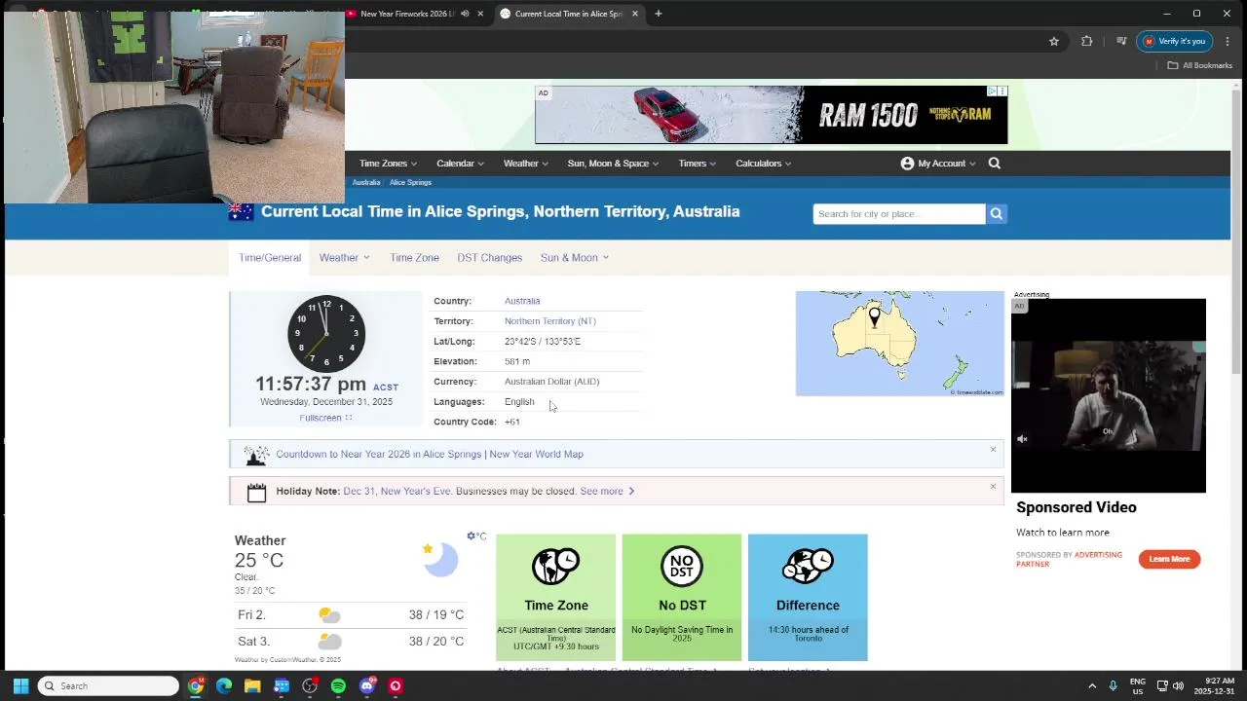Click the calendar icon in Holiday Note
Image resolution: width=1247 pixels, height=701 pixels.
coord(256,493)
